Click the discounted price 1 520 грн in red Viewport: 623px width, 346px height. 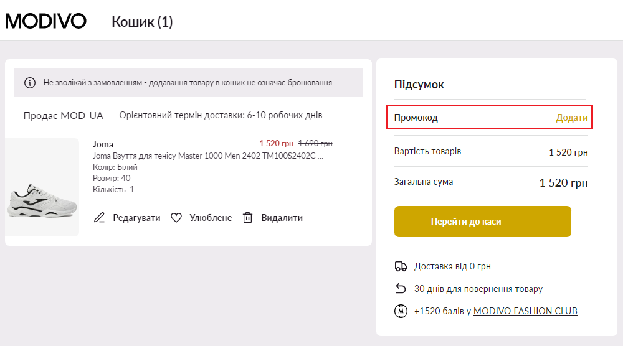point(277,143)
